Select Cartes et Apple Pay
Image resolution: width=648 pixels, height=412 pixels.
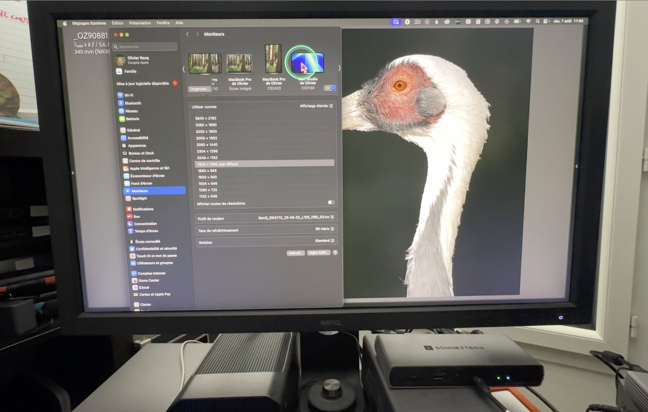pos(152,294)
